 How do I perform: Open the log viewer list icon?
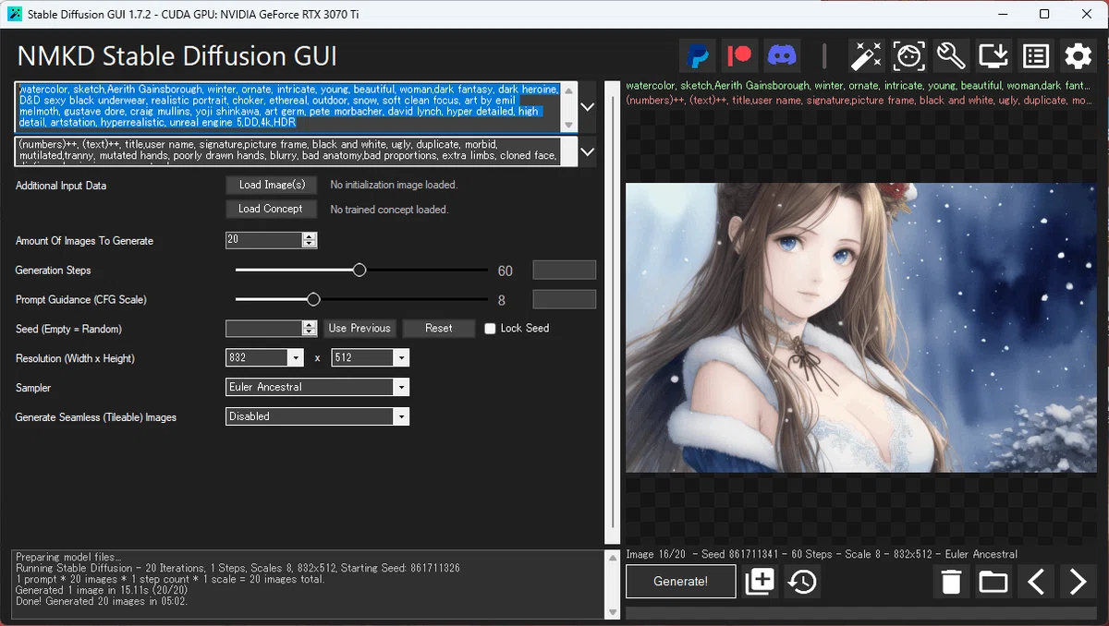pyautogui.click(x=1036, y=56)
